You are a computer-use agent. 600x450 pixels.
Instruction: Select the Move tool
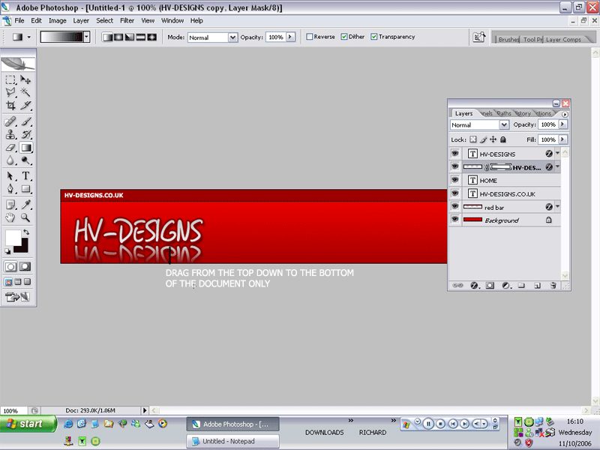(x=25, y=79)
